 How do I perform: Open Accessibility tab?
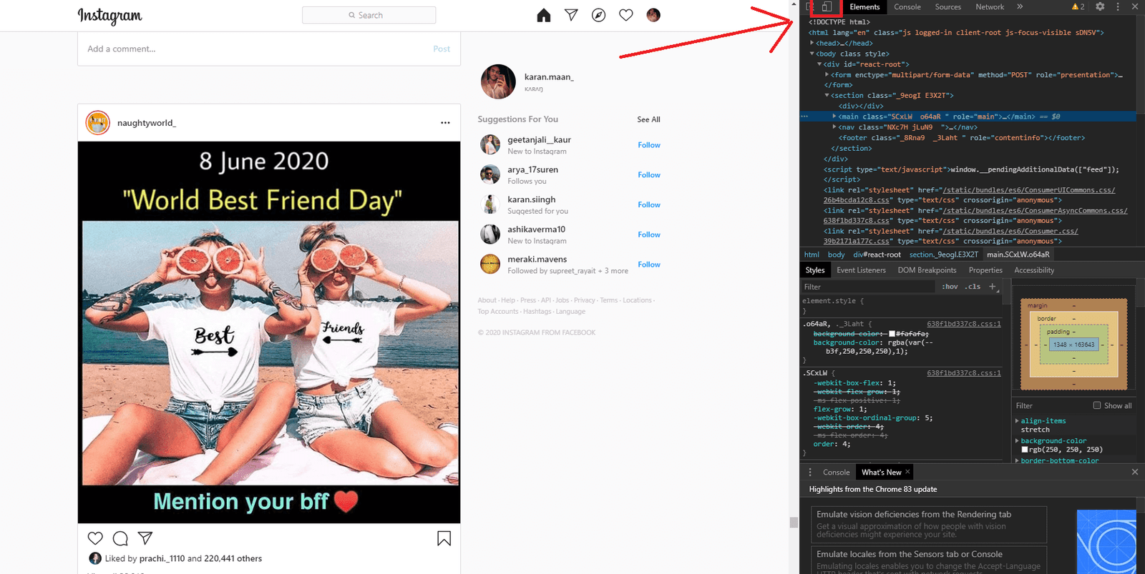(1034, 270)
